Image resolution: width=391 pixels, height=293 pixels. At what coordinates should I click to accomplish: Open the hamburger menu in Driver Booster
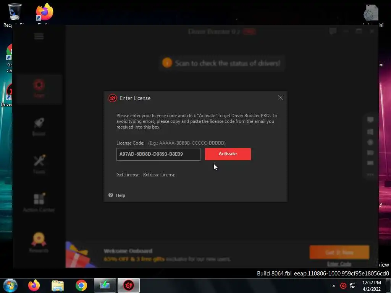point(39,36)
